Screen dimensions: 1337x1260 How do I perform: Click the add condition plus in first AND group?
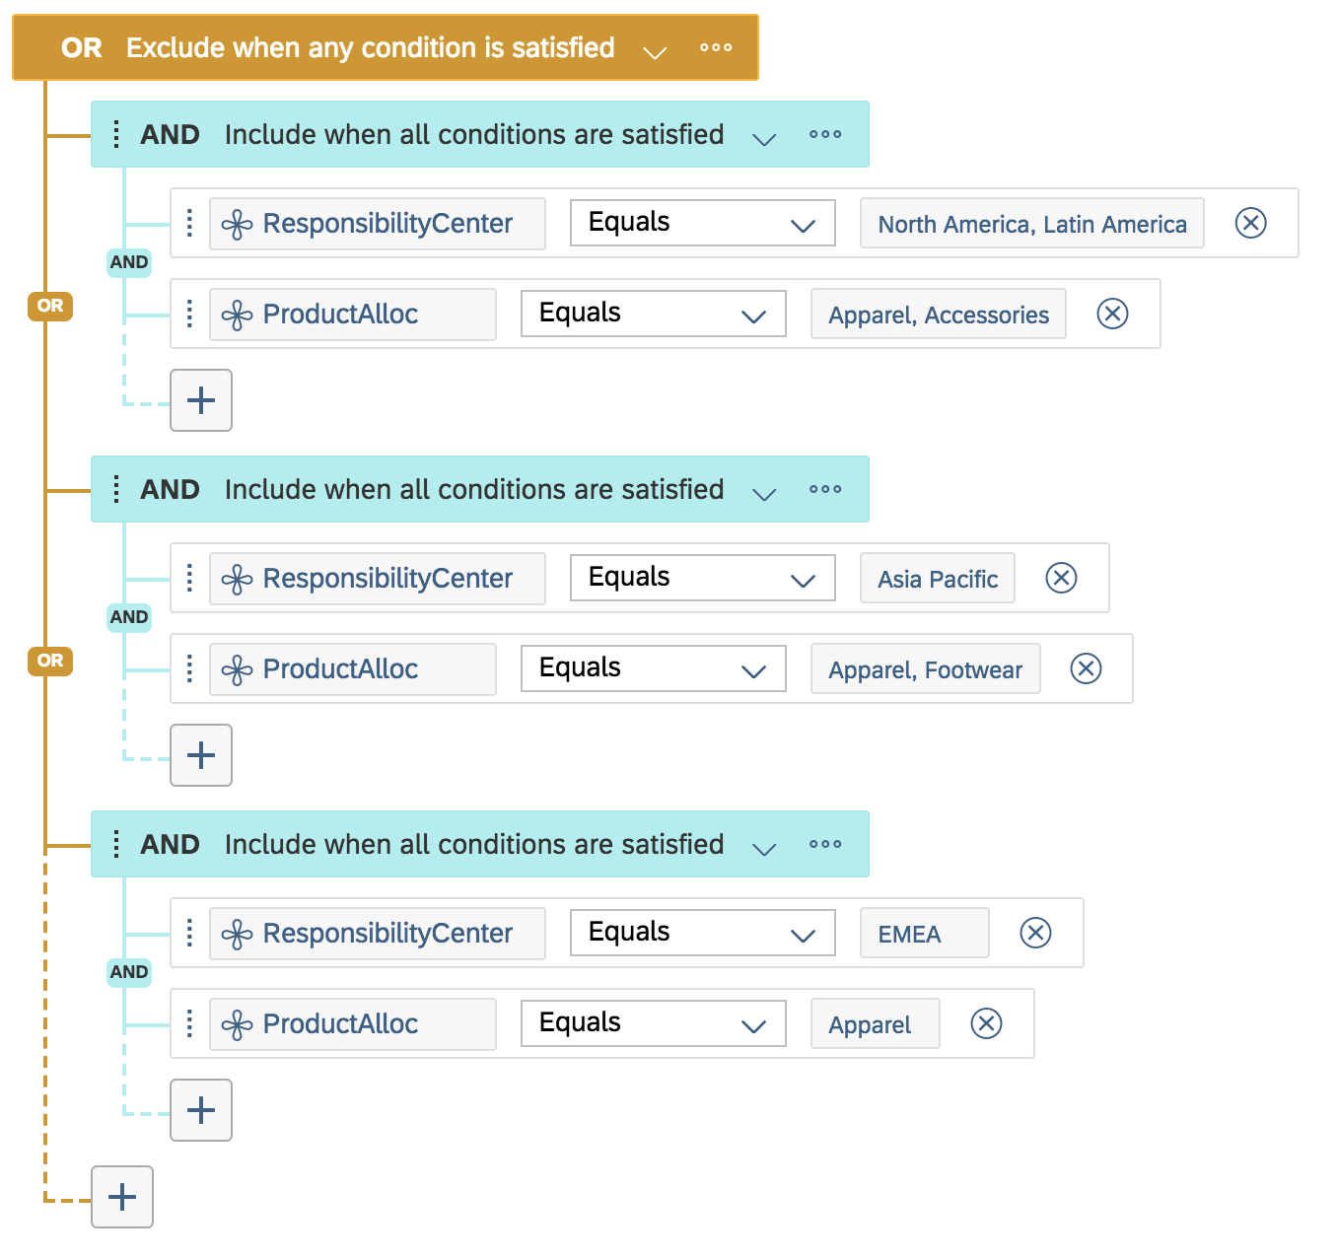click(x=201, y=400)
